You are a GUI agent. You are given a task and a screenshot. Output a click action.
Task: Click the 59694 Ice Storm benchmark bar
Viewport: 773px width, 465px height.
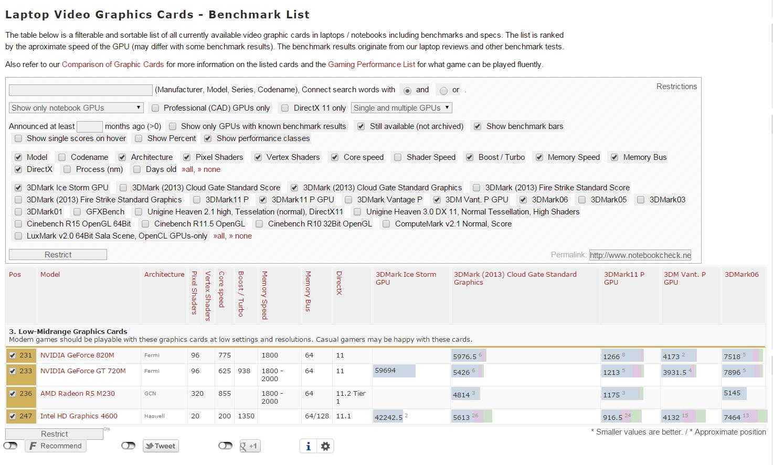(x=394, y=371)
